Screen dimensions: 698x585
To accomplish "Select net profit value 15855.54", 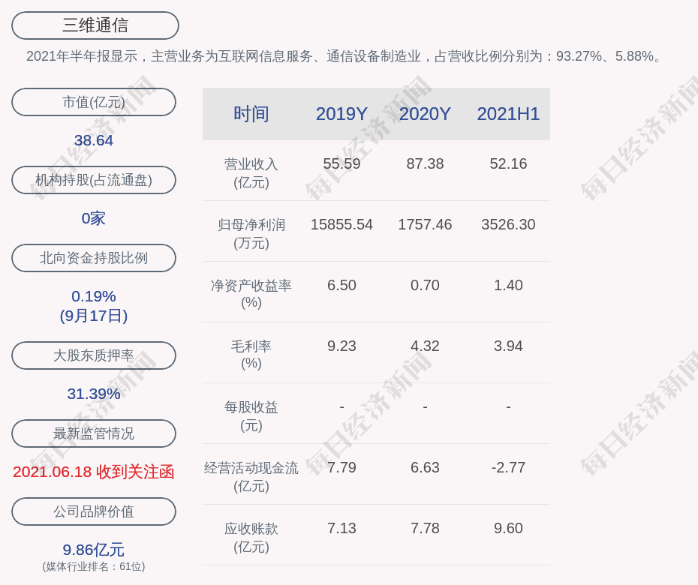I will 341,225.
